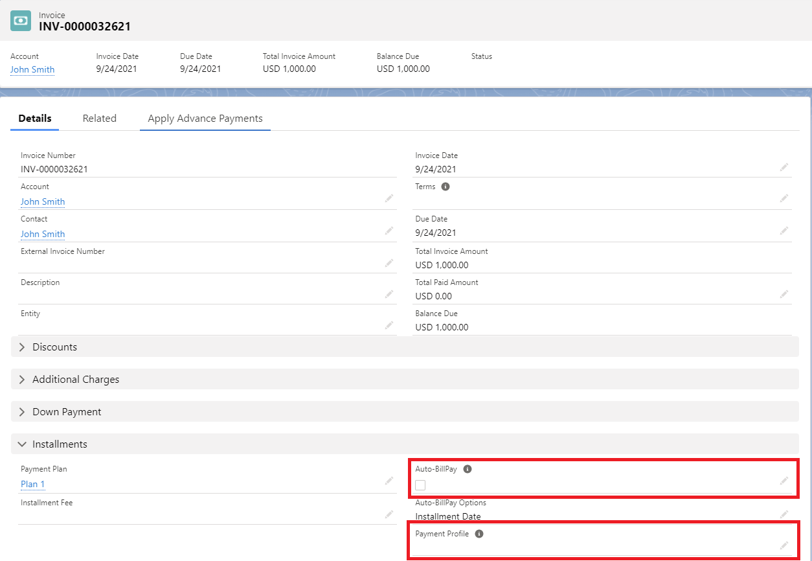The width and height of the screenshot is (812, 561).
Task: Open the Plan 1 payment plan link
Action: (x=32, y=484)
